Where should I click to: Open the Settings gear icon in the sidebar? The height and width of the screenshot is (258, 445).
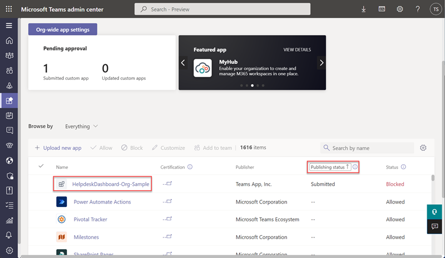point(9,250)
